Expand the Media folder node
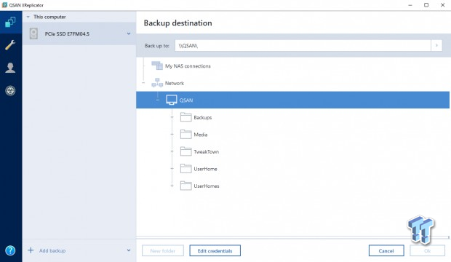Image resolution: width=451 pixels, height=262 pixels. pyautogui.click(x=172, y=135)
